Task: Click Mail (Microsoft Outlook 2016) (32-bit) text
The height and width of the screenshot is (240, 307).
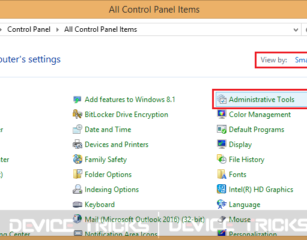Action: (x=145, y=220)
